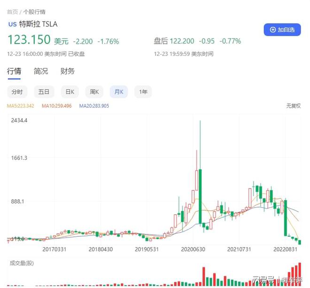This screenshot has height=288, width=310.
Task: Click the 特斯拉 TSLA stock name
Action: pos(38,24)
